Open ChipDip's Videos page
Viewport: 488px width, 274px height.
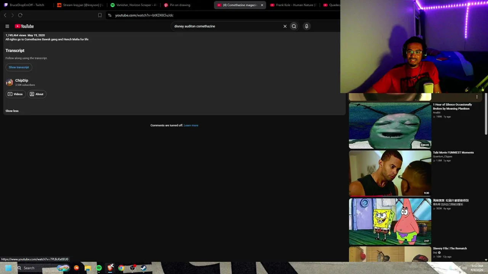pos(15,94)
